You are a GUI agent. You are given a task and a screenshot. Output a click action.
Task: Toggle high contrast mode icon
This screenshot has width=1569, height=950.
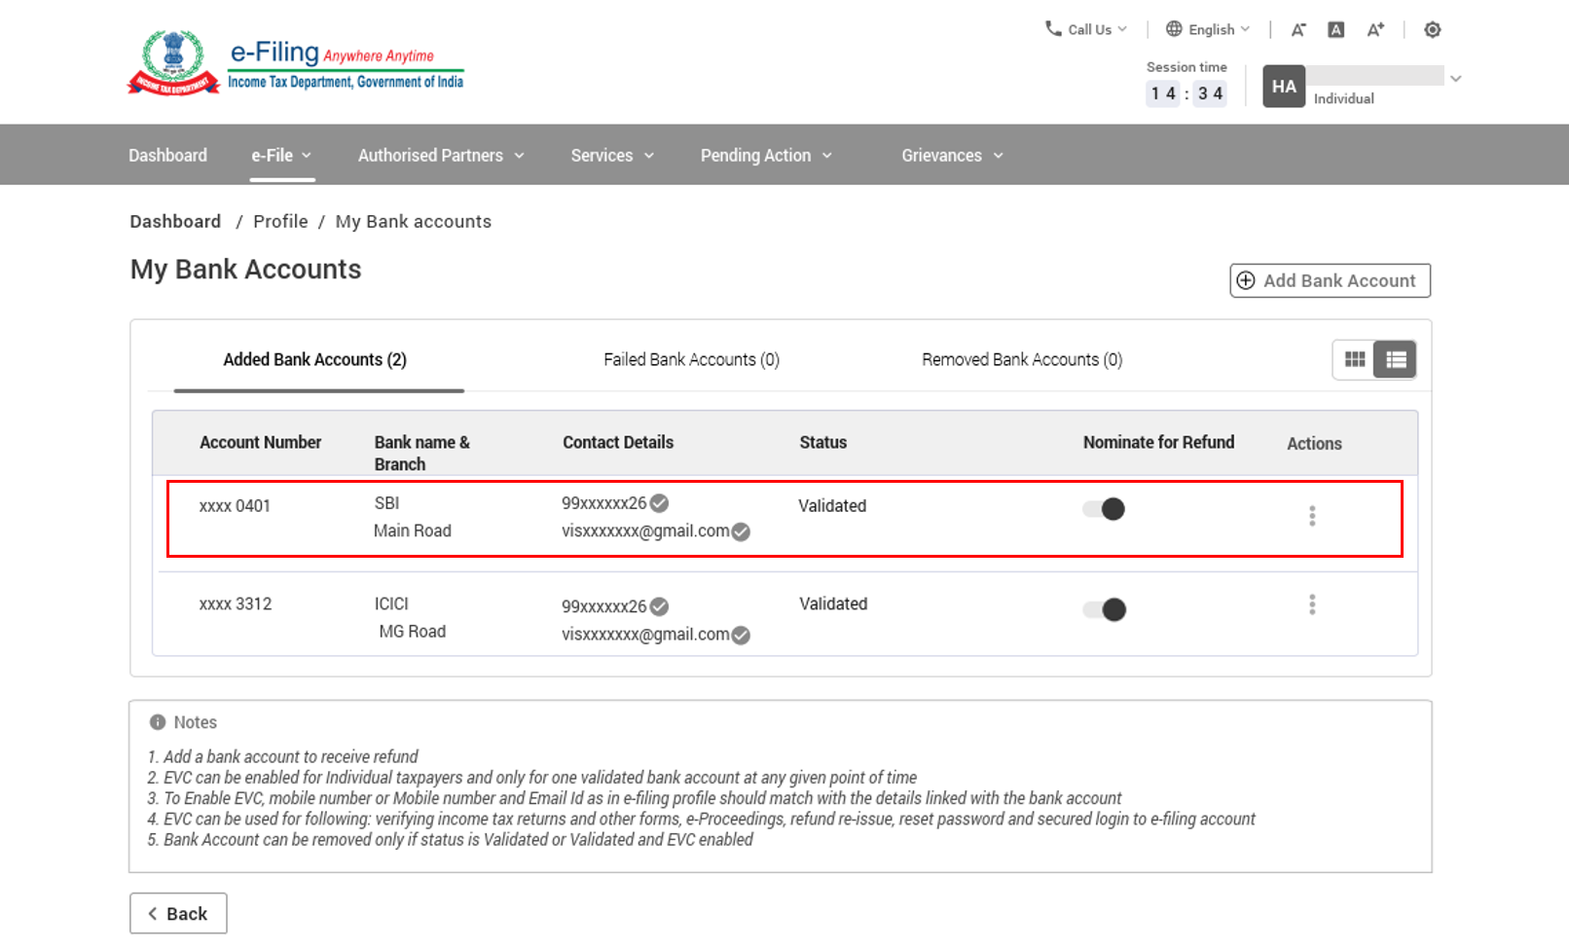[x=1432, y=30]
